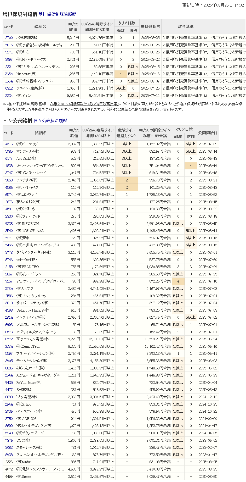Open stock code 6772 link
This screenshot has width=246, height=482.
click(x=9, y=339)
